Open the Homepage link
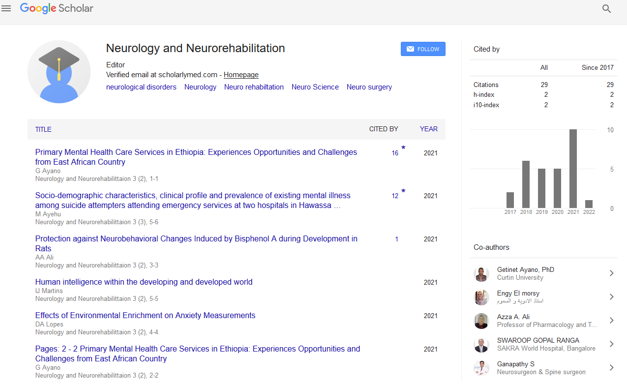 point(241,75)
